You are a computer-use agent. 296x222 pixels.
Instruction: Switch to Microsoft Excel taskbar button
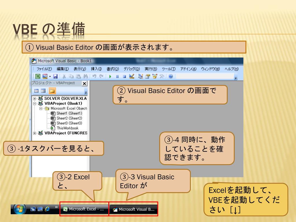pyautogui.click(x=84, y=209)
